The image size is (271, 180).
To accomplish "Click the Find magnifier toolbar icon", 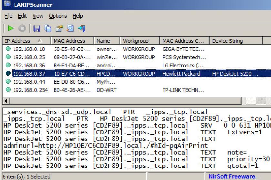I will point(70,28).
